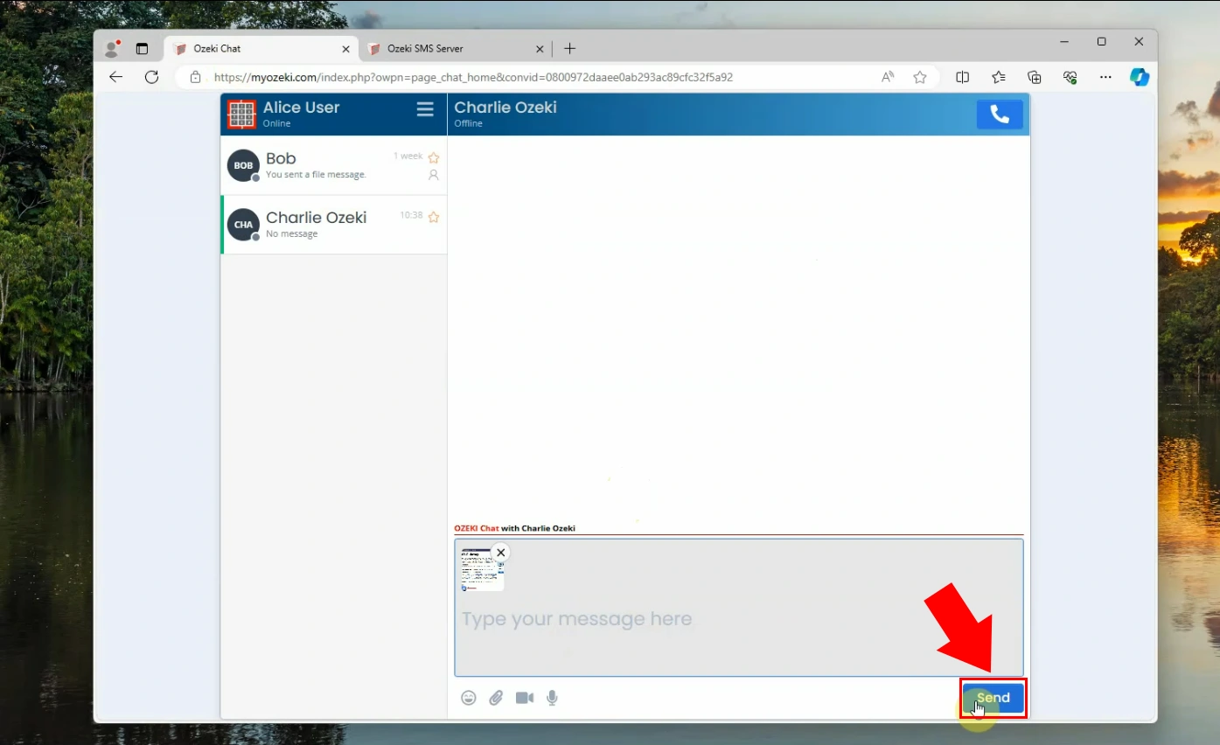This screenshot has width=1220, height=745.
Task: Click Bob's avatar
Action: (243, 165)
